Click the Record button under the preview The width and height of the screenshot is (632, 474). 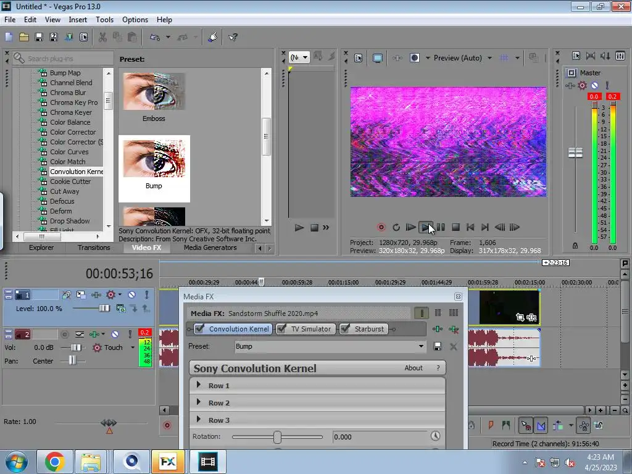click(x=381, y=227)
